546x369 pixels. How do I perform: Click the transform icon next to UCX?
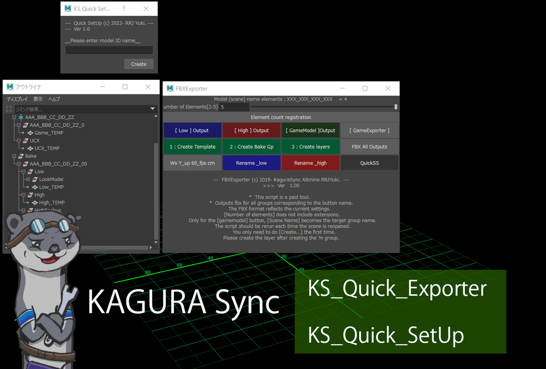point(26,141)
